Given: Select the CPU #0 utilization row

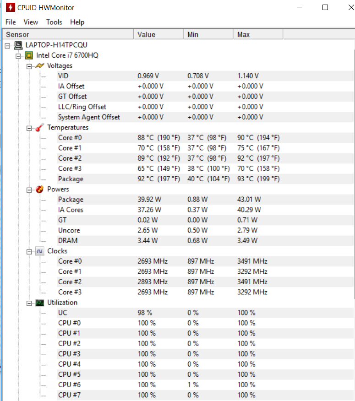Looking at the screenshot, I should pyautogui.click(x=205, y=323).
